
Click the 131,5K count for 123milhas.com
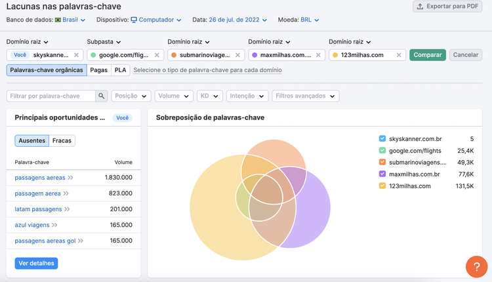464,186
